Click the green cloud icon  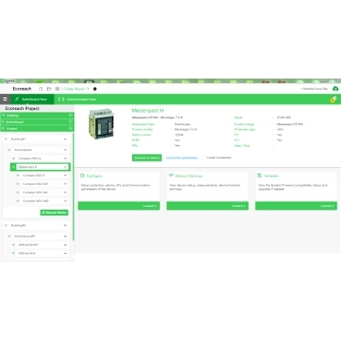[335, 89]
